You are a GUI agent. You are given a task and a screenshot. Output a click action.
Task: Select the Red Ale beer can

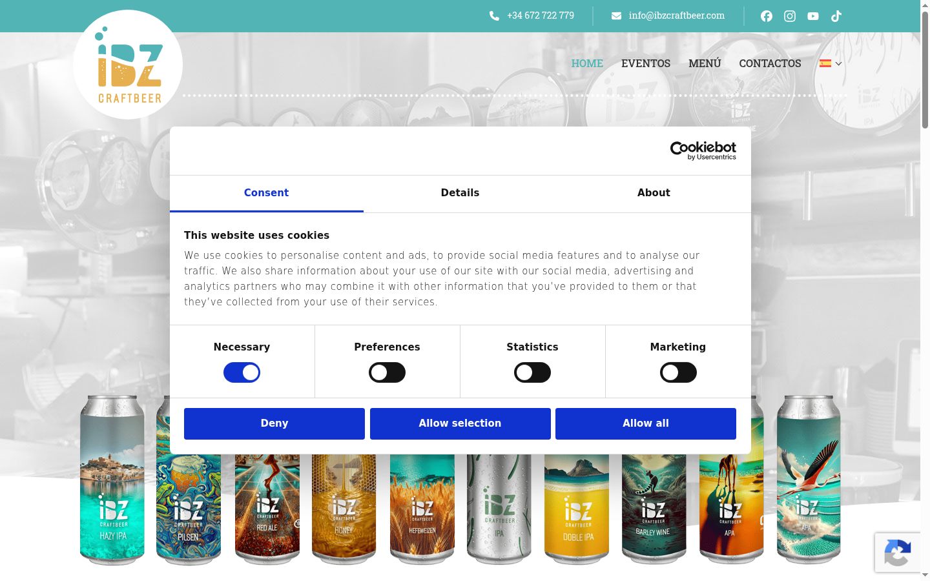pos(267,509)
